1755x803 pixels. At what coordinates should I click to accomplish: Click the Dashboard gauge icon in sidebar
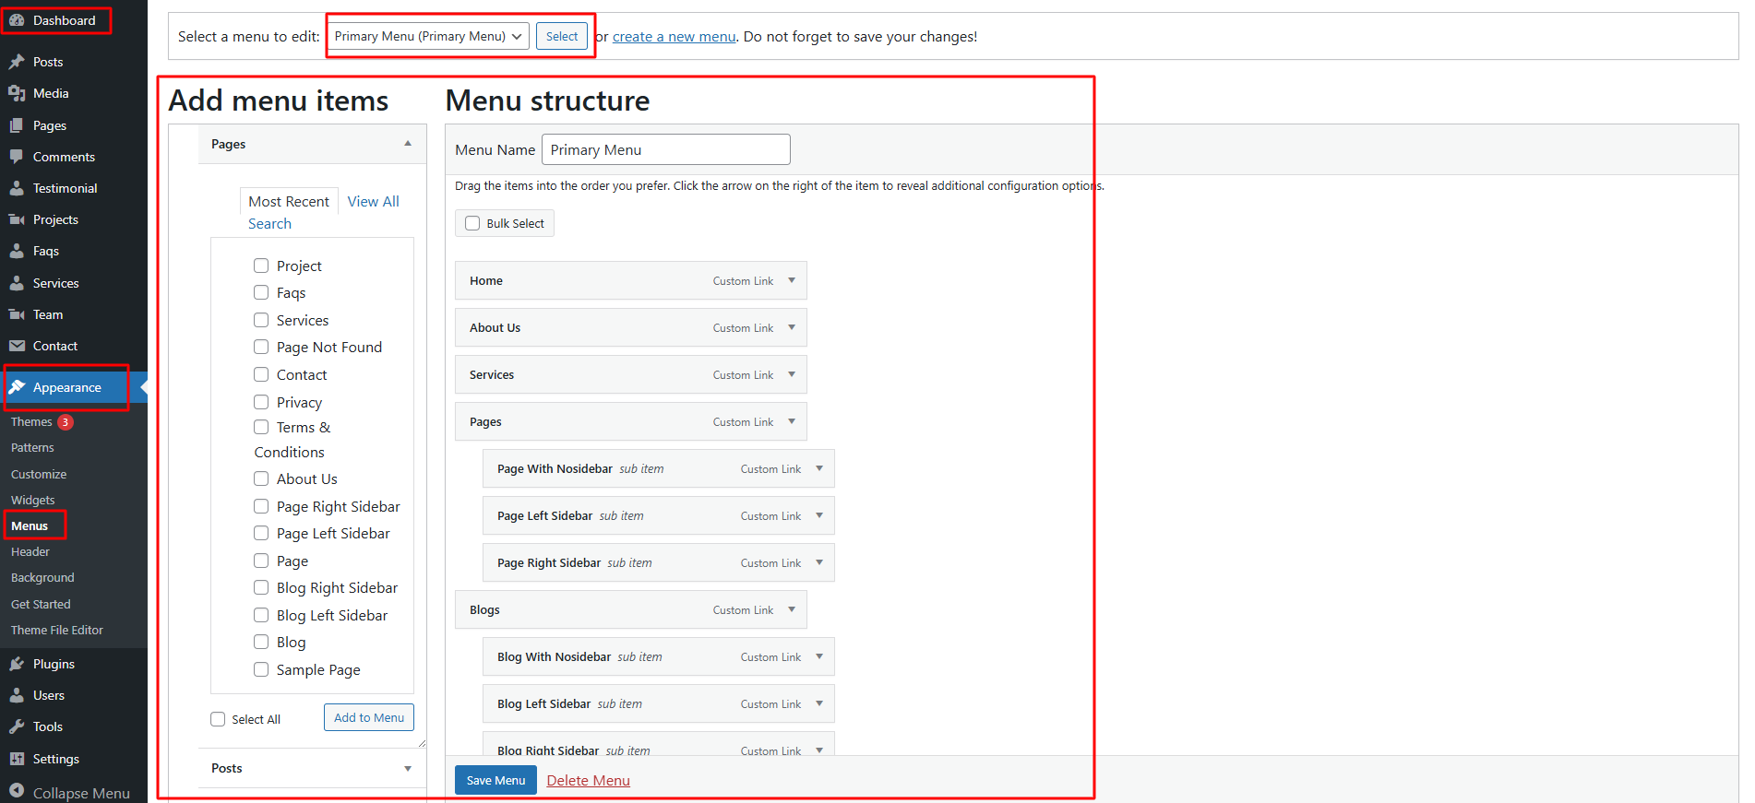(17, 20)
